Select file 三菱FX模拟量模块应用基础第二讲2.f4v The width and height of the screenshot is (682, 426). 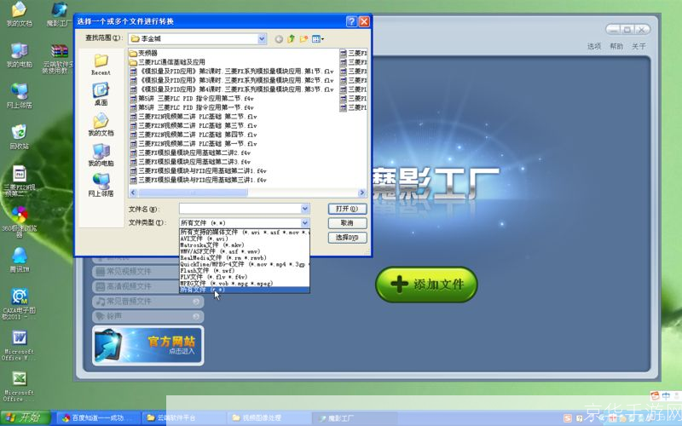coord(190,153)
